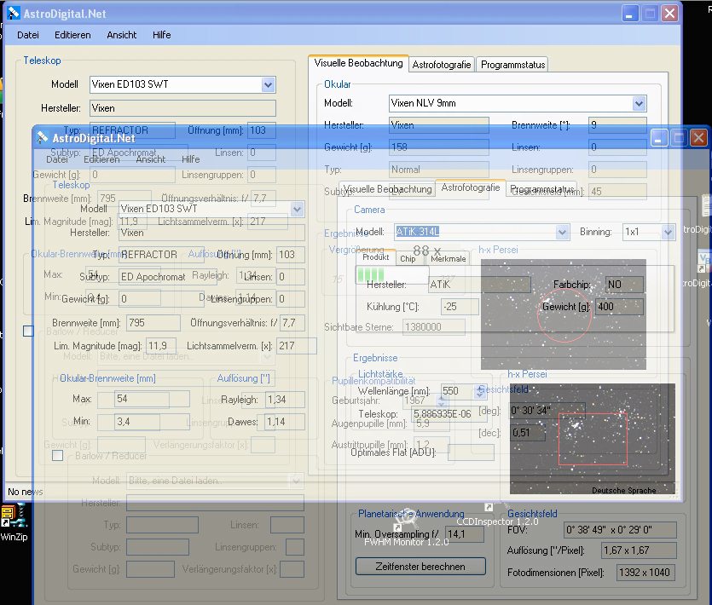The width and height of the screenshot is (712, 605).
Task: Expand Teleskop Modell dropdown in back window
Action: (x=268, y=85)
